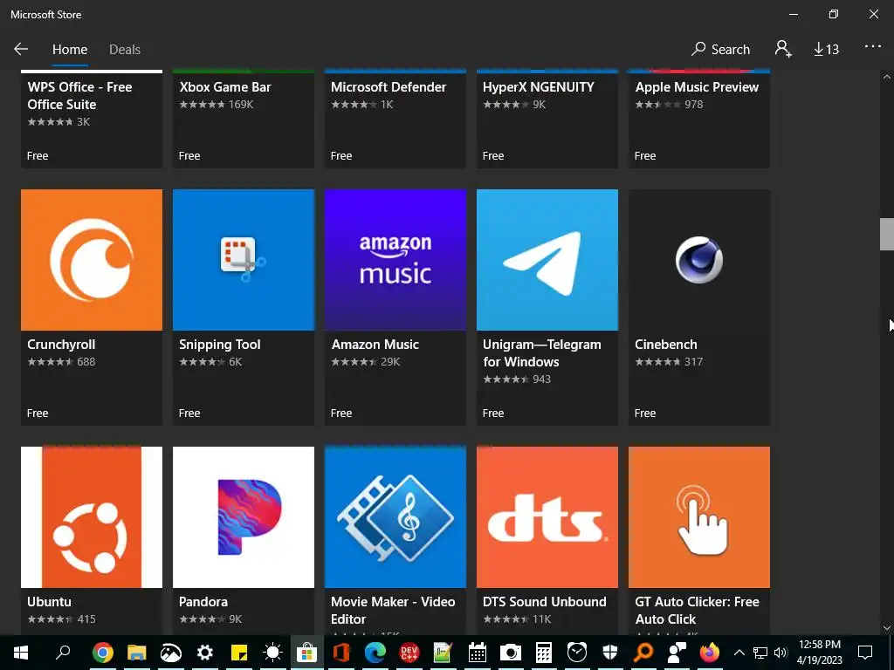Open downloads and updates (13)
This screenshot has width=894, height=670.
[826, 50]
